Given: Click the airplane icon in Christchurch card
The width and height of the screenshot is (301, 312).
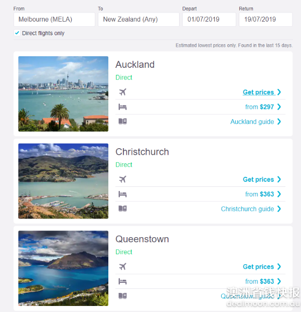Looking at the screenshot, I should click(122, 179).
